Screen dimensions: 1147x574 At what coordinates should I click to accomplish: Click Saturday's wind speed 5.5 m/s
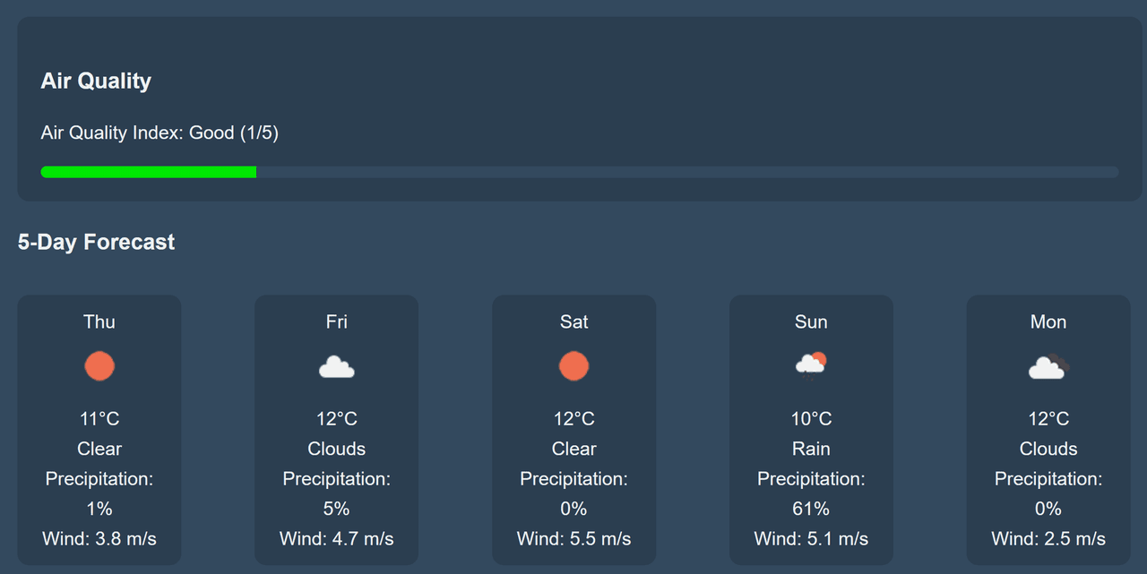coord(574,539)
